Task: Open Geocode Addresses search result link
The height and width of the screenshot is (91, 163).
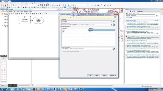Action: 133,22
